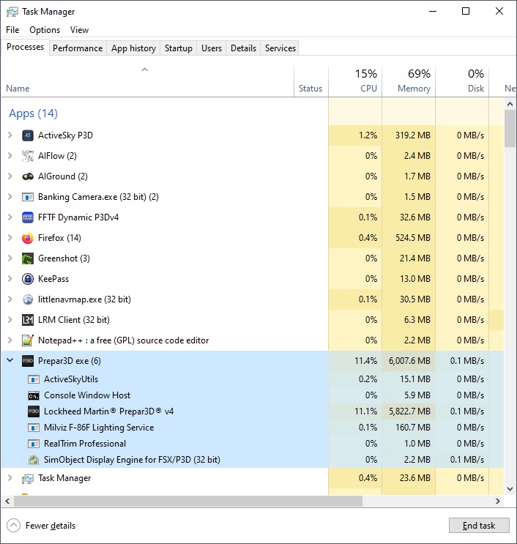Click the Milviz F-86F Lighting Service icon
The width and height of the screenshot is (517, 544).
[34, 428]
